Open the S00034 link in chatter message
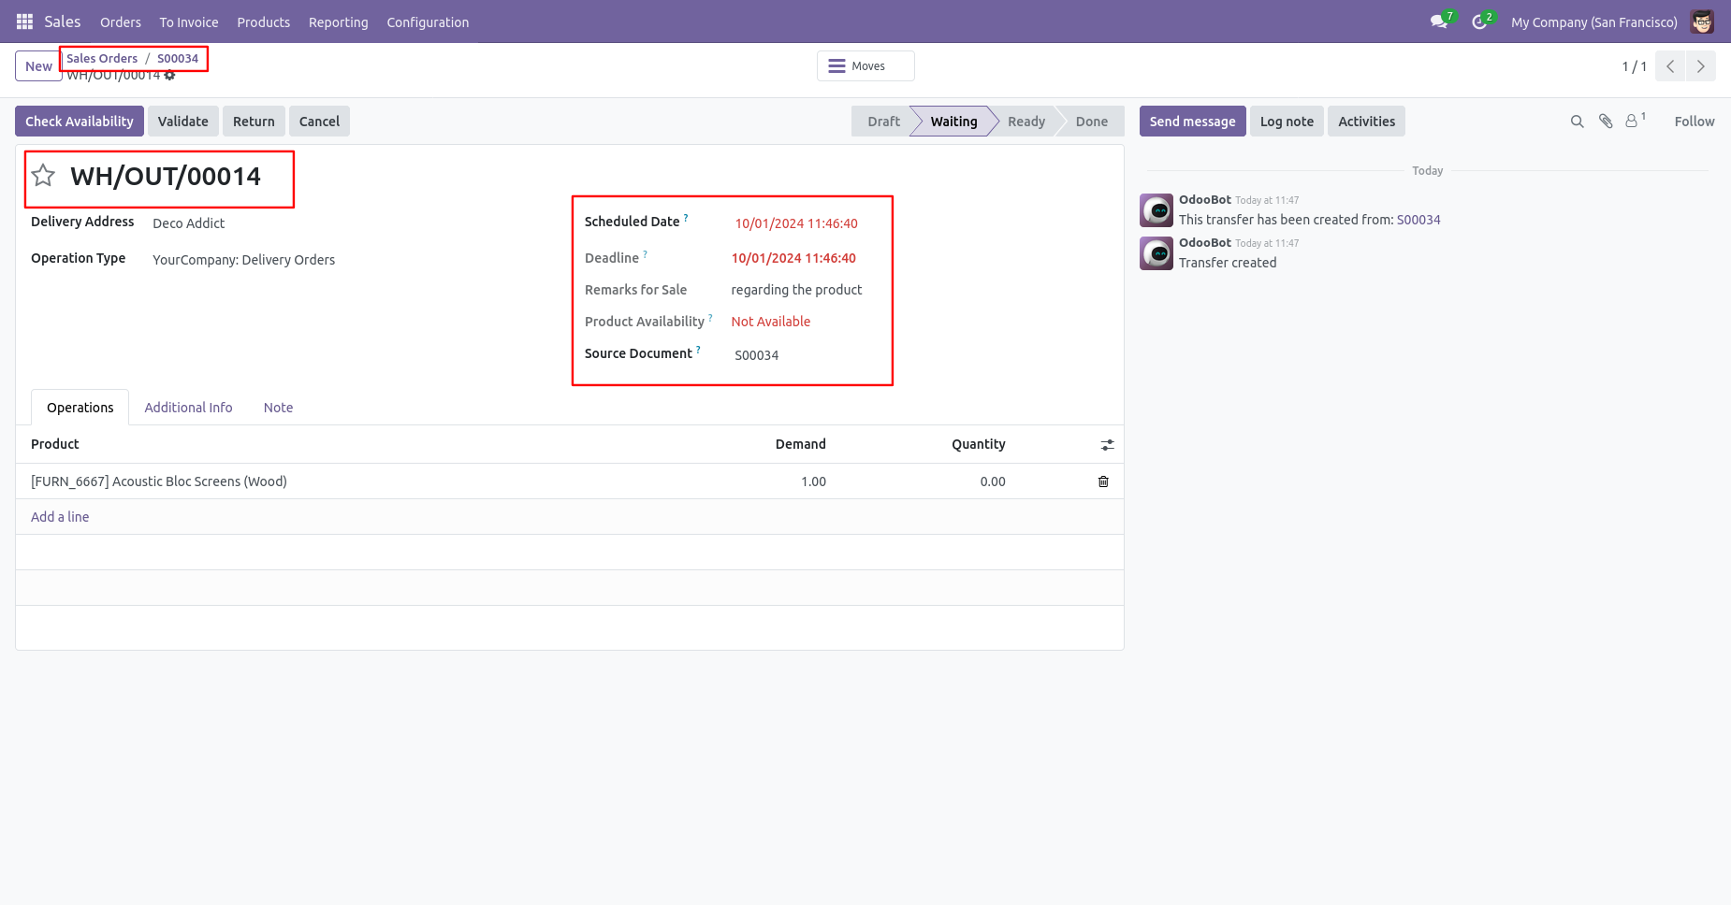The height and width of the screenshot is (905, 1731). point(1418,220)
